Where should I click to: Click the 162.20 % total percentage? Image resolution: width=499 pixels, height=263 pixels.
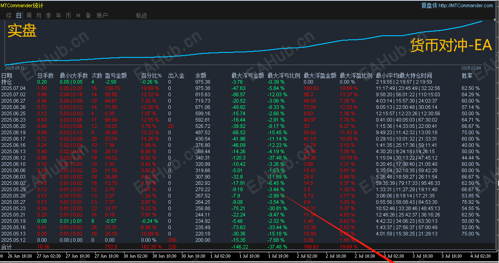point(151,247)
